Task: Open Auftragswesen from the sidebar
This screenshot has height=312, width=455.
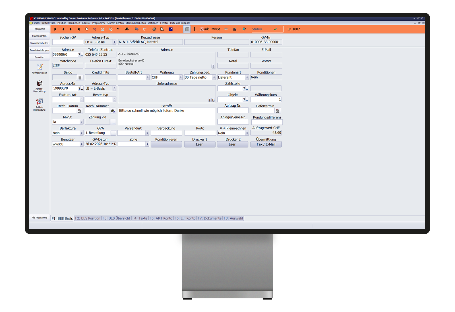Action: [x=40, y=69]
